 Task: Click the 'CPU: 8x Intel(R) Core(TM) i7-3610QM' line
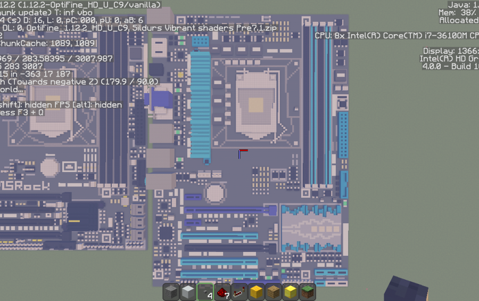(x=397, y=36)
